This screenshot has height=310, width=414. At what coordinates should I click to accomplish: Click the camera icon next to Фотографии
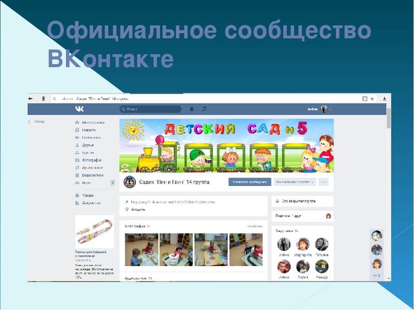click(x=77, y=160)
